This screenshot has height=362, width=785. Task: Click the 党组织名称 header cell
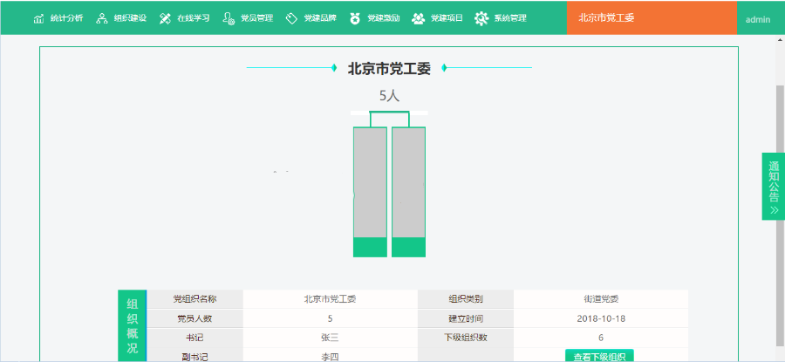pos(195,299)
